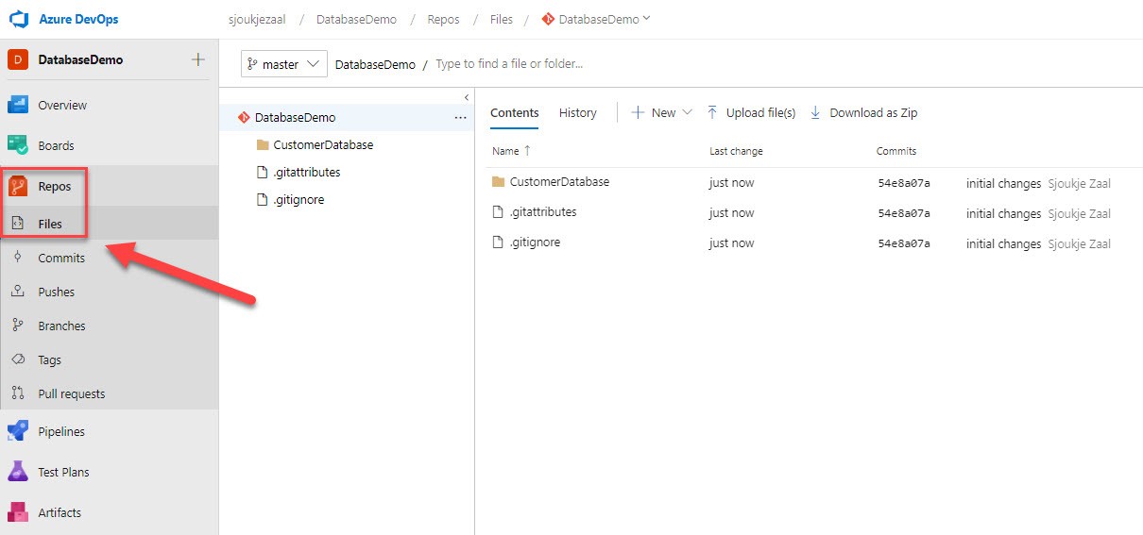Click the folder icon in the CustomerDatabase list row

coord(499,182)
